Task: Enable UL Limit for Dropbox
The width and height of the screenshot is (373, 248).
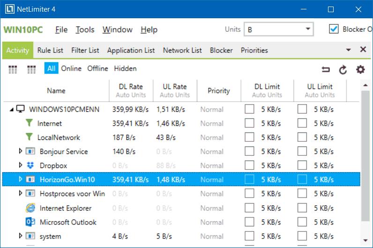Action: [x=302, y=165]
